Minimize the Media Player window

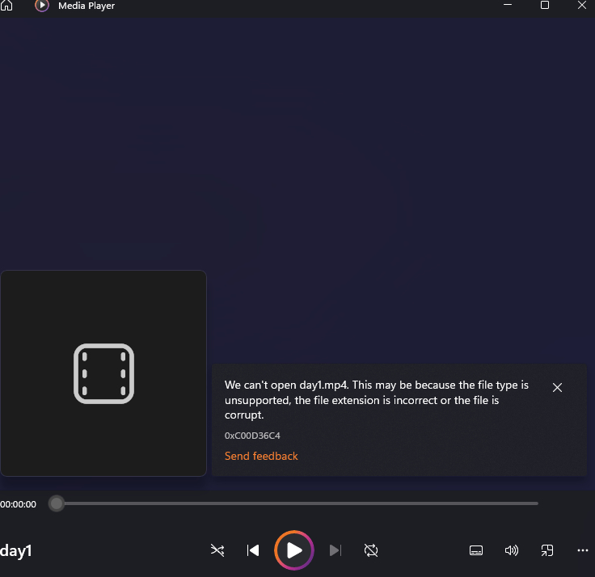pos(508,6)
